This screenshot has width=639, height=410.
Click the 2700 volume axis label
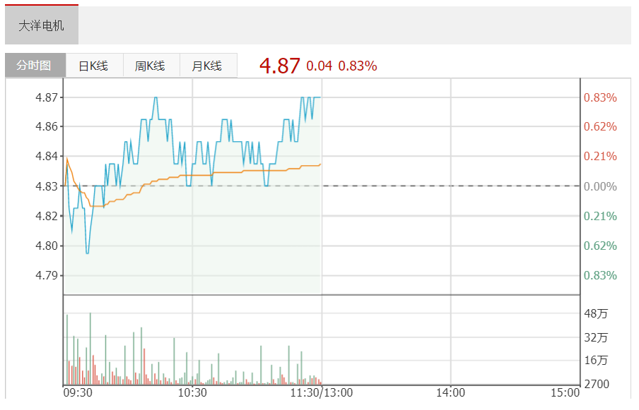(x=597, y=384)
